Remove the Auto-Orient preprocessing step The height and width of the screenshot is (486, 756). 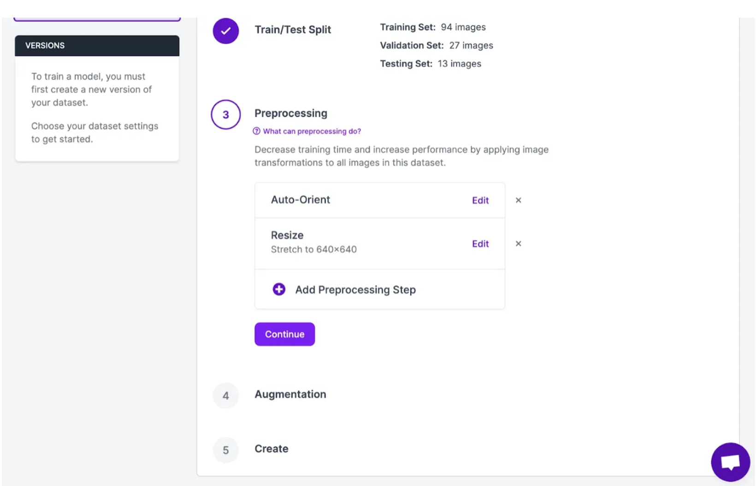click(518, 200)
